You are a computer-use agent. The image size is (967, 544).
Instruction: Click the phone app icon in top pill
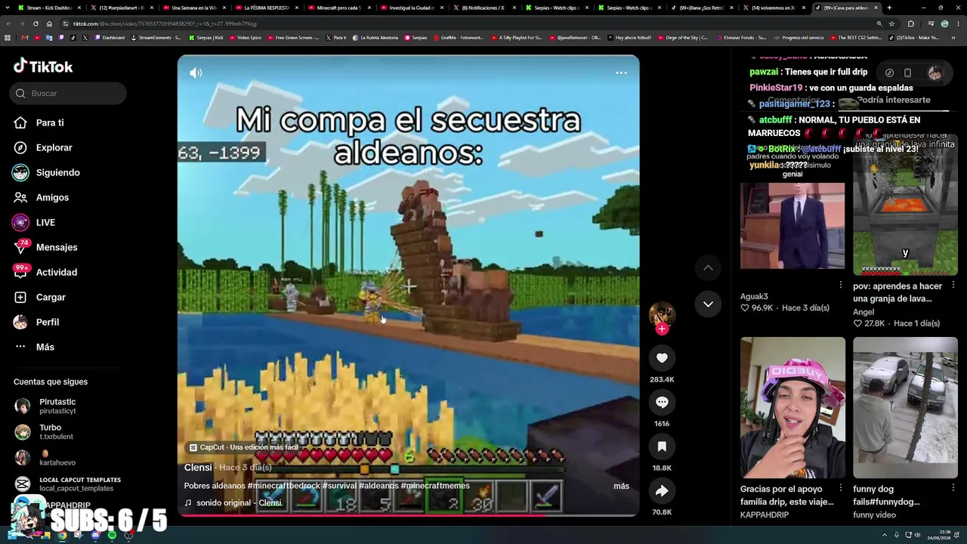(907, 73)
